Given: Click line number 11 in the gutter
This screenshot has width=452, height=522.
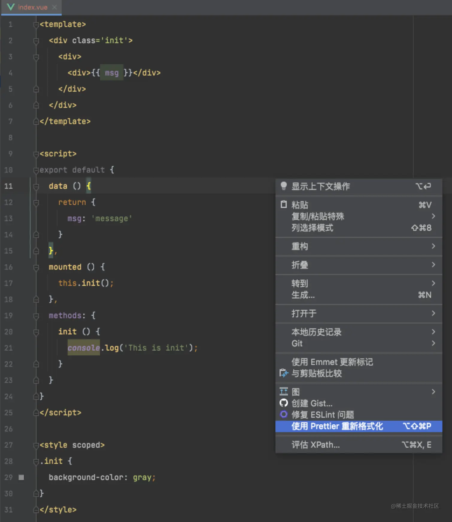Looking at the screenshot, I should (x=8, y=186).
